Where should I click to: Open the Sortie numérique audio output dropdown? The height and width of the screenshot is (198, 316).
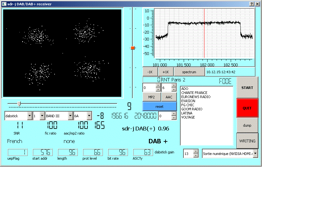(255, 154)
